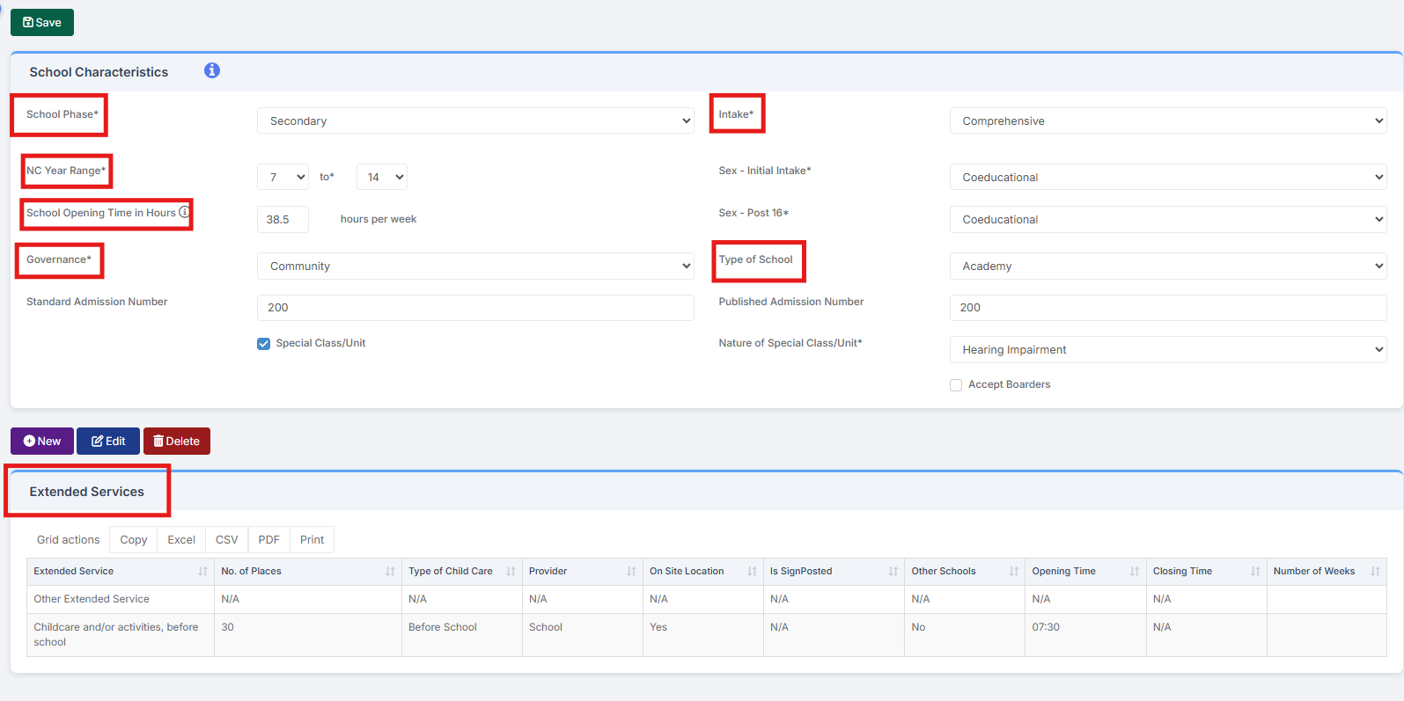
Task: Click the Standard Admission Number field
Action: coord(475,308)
